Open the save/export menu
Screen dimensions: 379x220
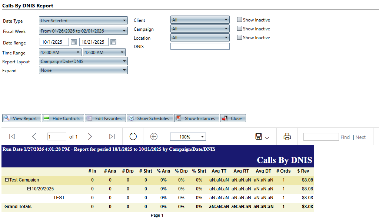click(262, 137)
